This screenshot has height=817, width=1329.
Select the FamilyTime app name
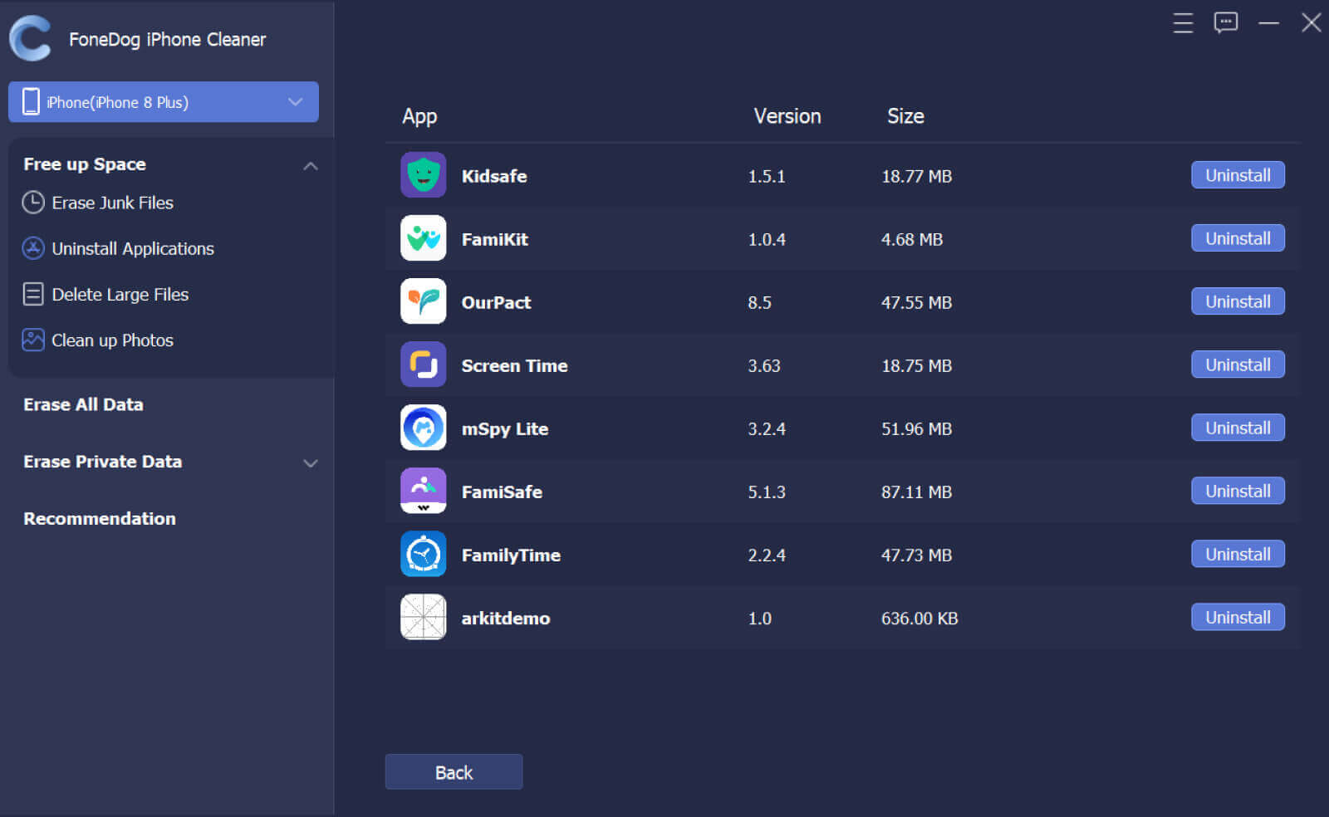[x=511, y=555]
